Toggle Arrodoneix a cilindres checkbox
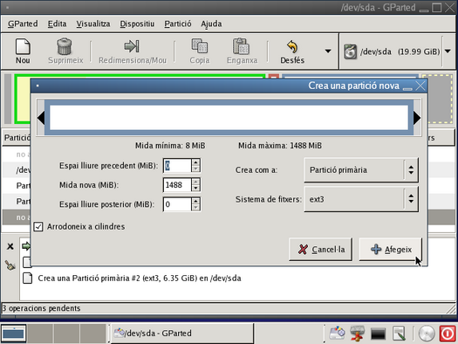The image size is (458, 344). click(x=38, y=226)
